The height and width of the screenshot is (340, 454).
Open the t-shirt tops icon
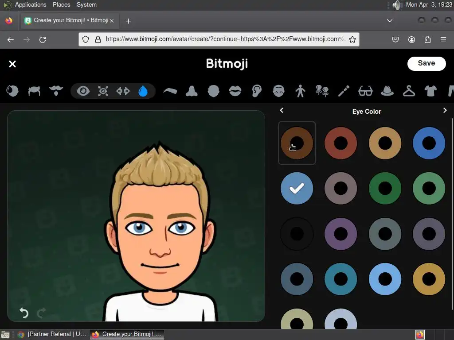pos(431,91)
